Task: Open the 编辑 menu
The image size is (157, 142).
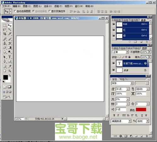Action: click(17, 6)
